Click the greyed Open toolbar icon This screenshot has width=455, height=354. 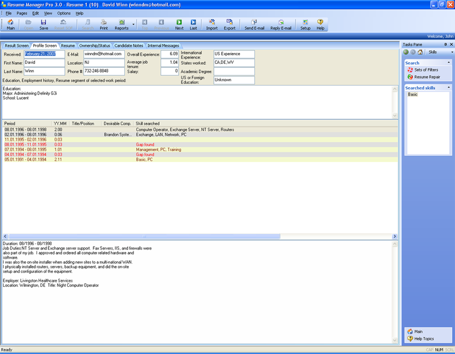coord(28,24)
